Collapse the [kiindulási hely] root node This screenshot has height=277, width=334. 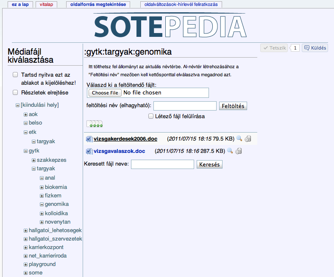[x=17, y=105]
